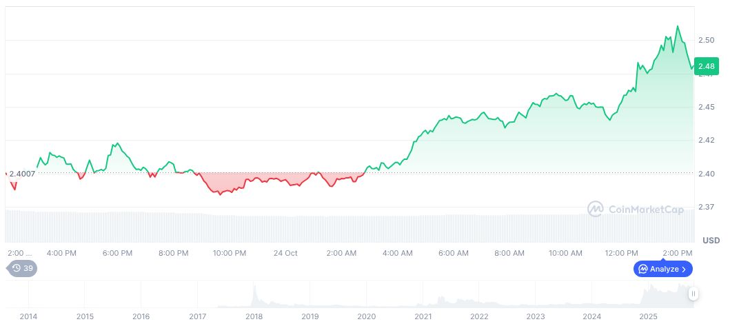The height and width of the screenshot is (324, 739).
Task: Click the 2.4007 opening price label
Action: pyautogui.click(x=22, y=173)
